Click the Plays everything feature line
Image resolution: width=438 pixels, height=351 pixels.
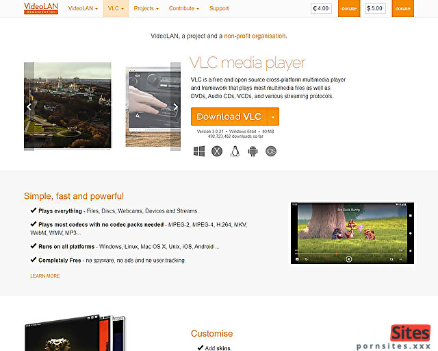click(x=114, y=210)
